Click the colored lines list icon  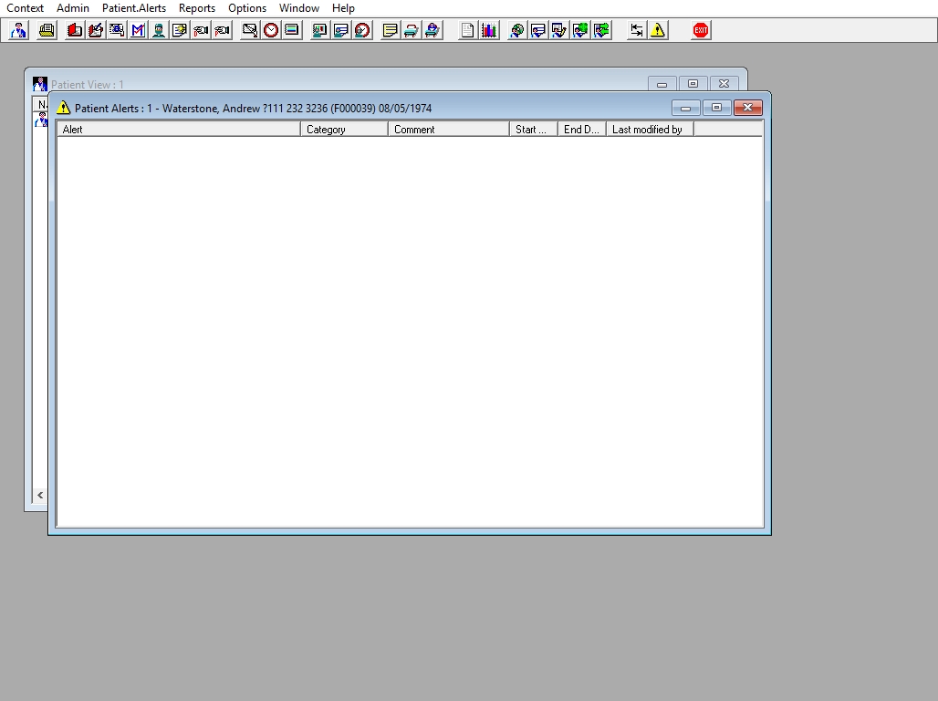pyautogui.click(x=292, y=30)
